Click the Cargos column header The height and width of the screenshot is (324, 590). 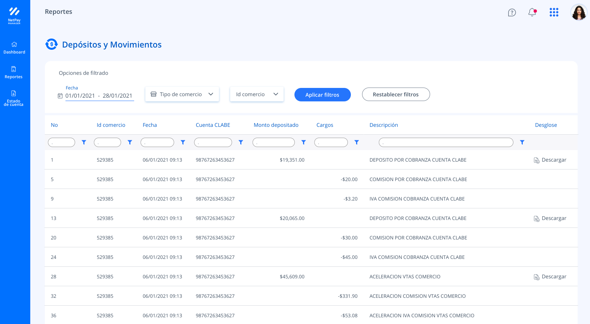325,125
